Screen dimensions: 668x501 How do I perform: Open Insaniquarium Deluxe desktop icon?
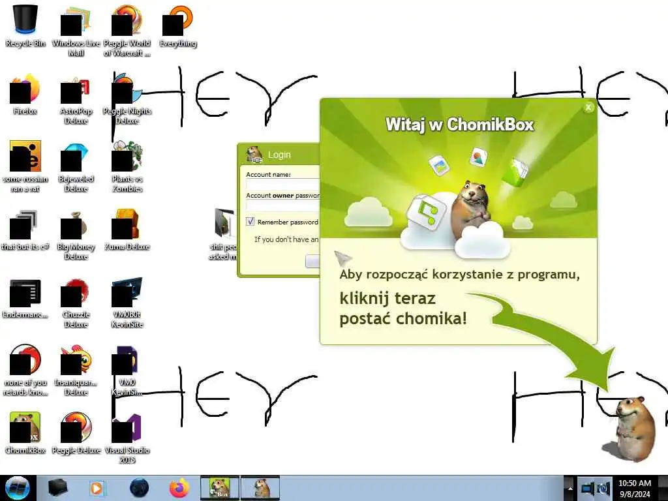click(x=76, y=370)
